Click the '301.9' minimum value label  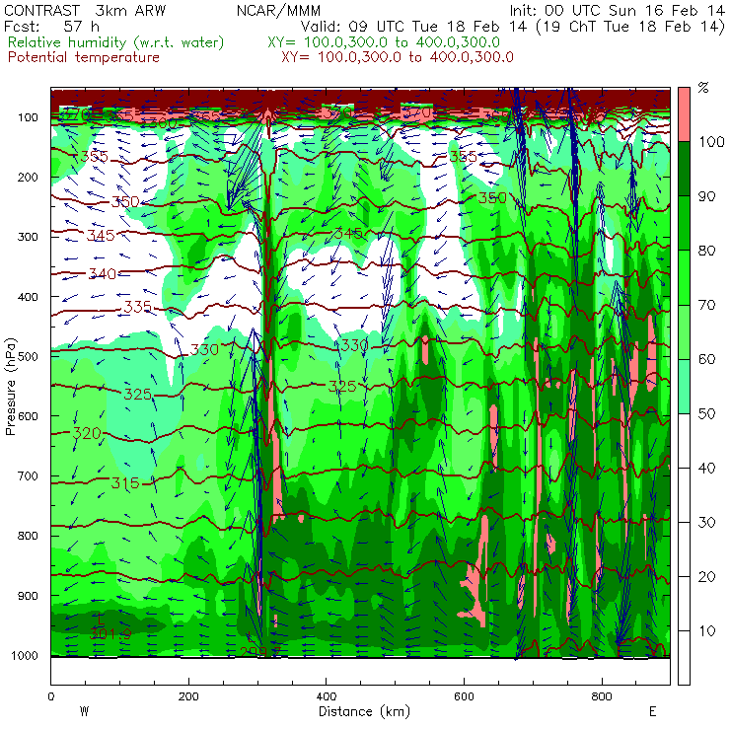click(110, 633)
